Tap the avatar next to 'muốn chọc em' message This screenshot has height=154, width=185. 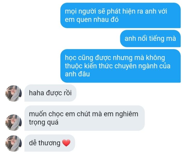(x=14, y=122)
